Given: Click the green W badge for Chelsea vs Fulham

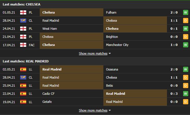Looking at the screenshot, I should click(x=185, y=12).
